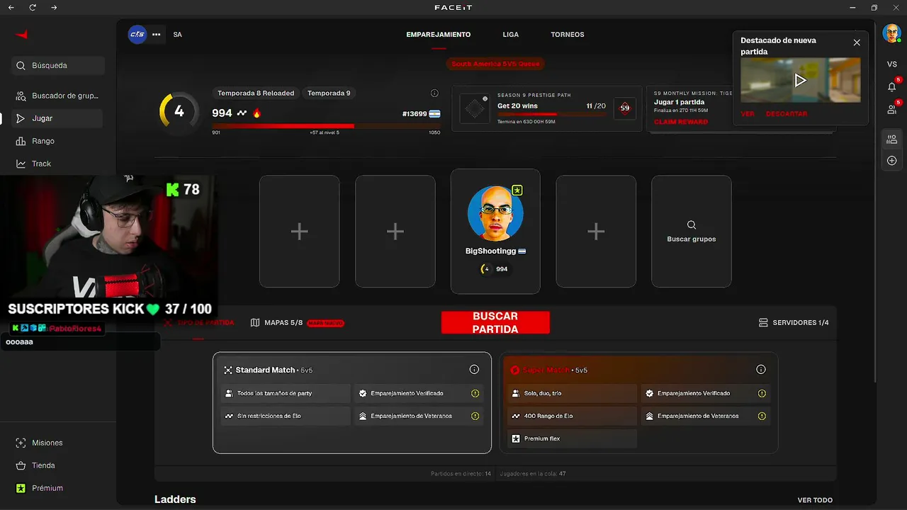The height and width of the screenshot is (510, 907).
Task: Click the star badge on BigShootingg's card
Action: (517, 190)
